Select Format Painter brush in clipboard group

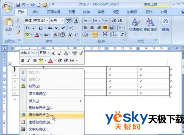[18, 32]
